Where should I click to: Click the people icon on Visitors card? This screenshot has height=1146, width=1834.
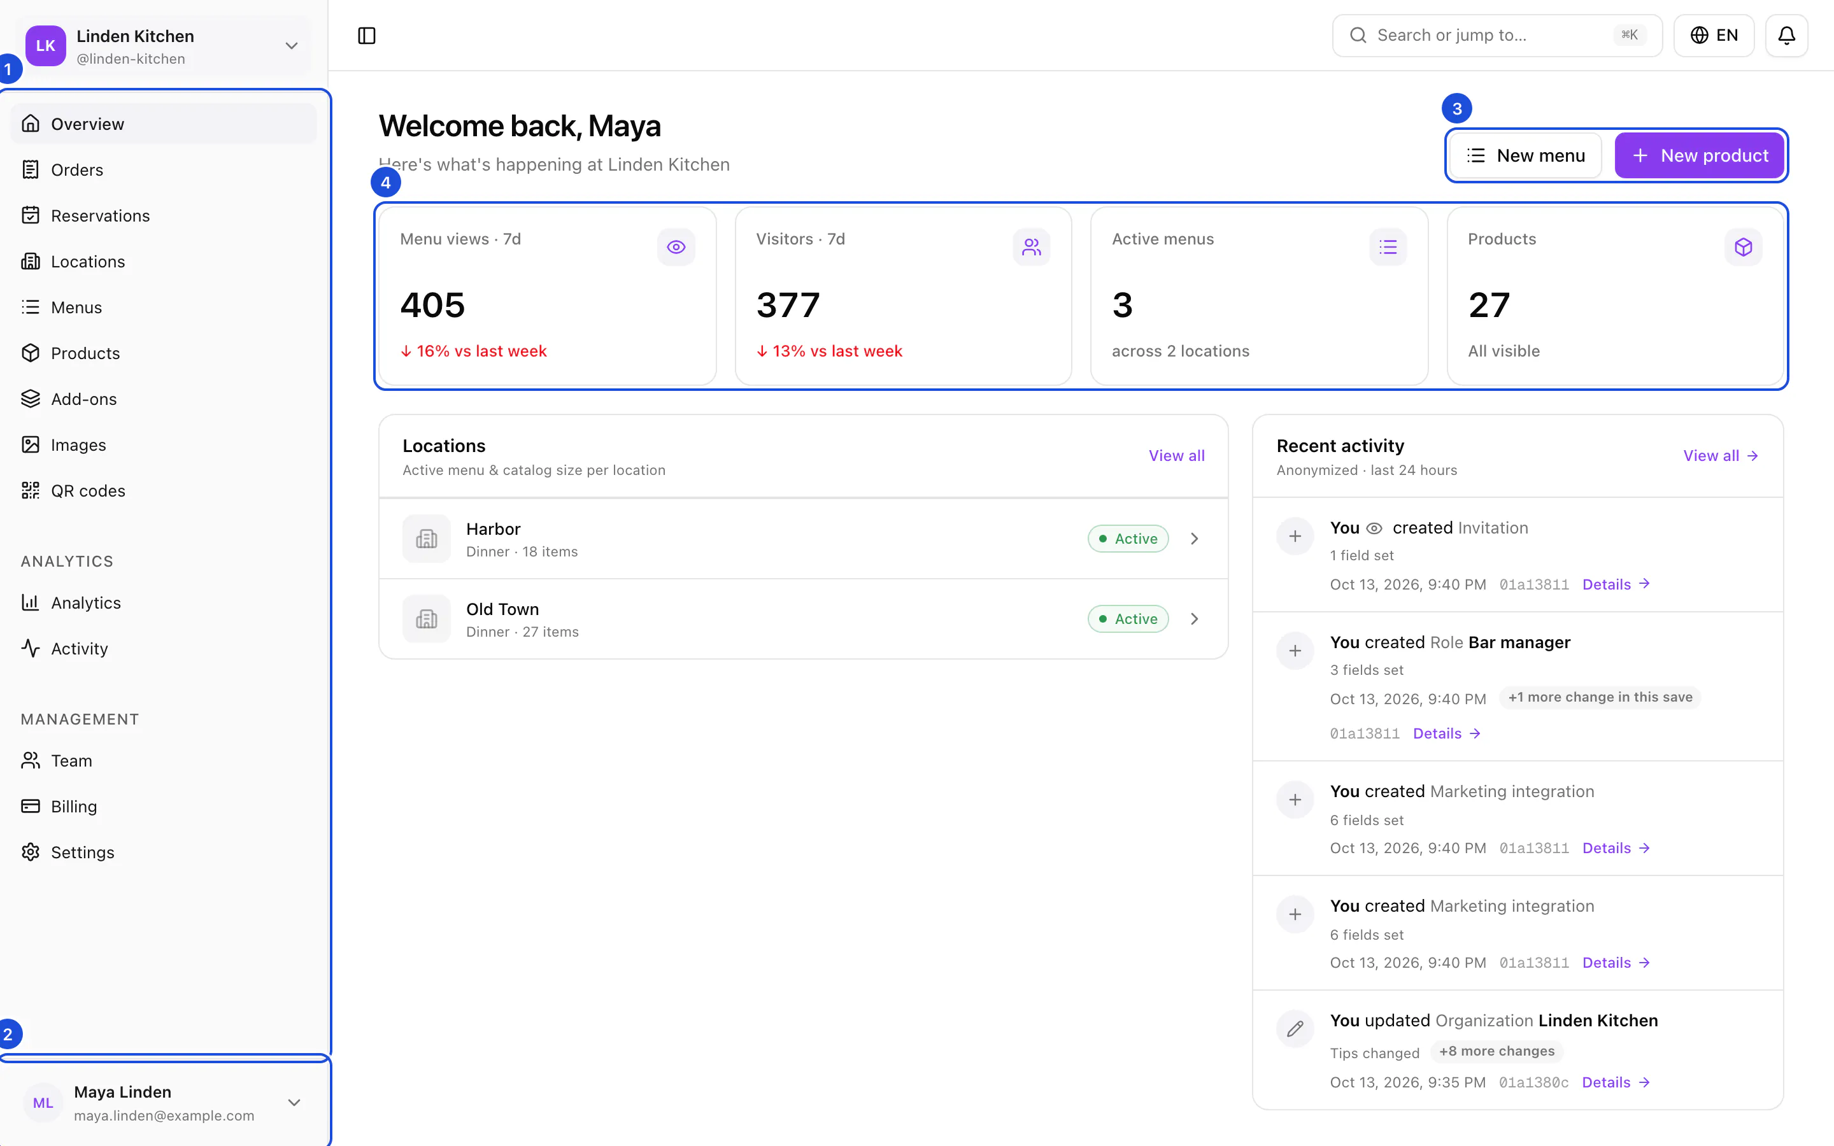pyautogui.click(x=1032, y=247)
